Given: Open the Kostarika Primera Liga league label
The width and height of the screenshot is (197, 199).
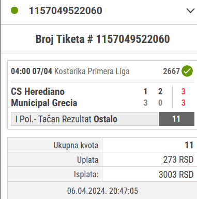Looking at the screenshot, I should pyautogui.click(x=92, y=71).
